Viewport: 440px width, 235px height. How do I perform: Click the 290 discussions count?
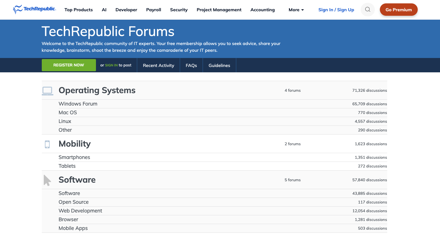click(x=372, y=130)
